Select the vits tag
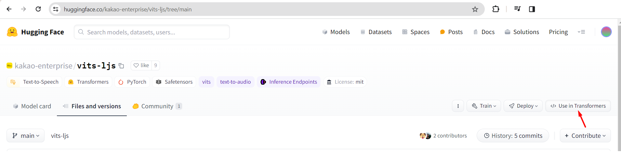 206,82
